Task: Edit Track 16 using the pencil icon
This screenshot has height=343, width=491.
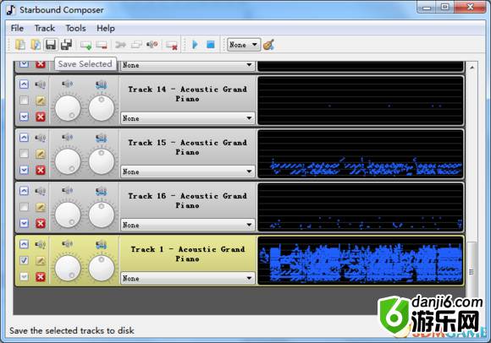Action: (41, 207)
